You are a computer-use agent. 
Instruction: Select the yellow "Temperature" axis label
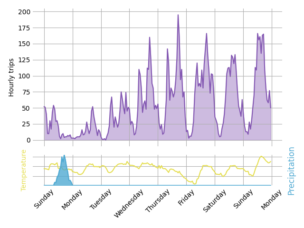tap(24, 170)
